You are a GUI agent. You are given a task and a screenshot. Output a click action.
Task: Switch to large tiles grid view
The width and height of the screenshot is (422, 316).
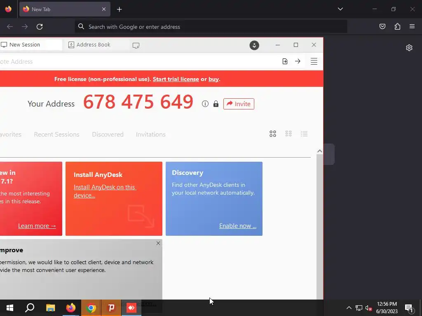[x=273, y=134]
